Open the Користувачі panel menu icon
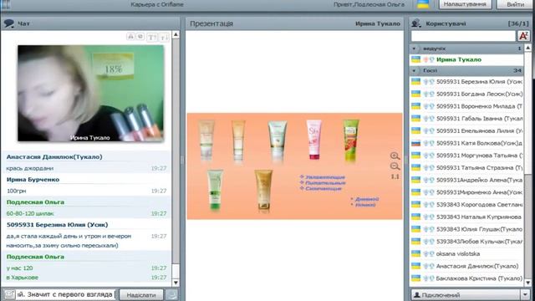 coord(416,23)
